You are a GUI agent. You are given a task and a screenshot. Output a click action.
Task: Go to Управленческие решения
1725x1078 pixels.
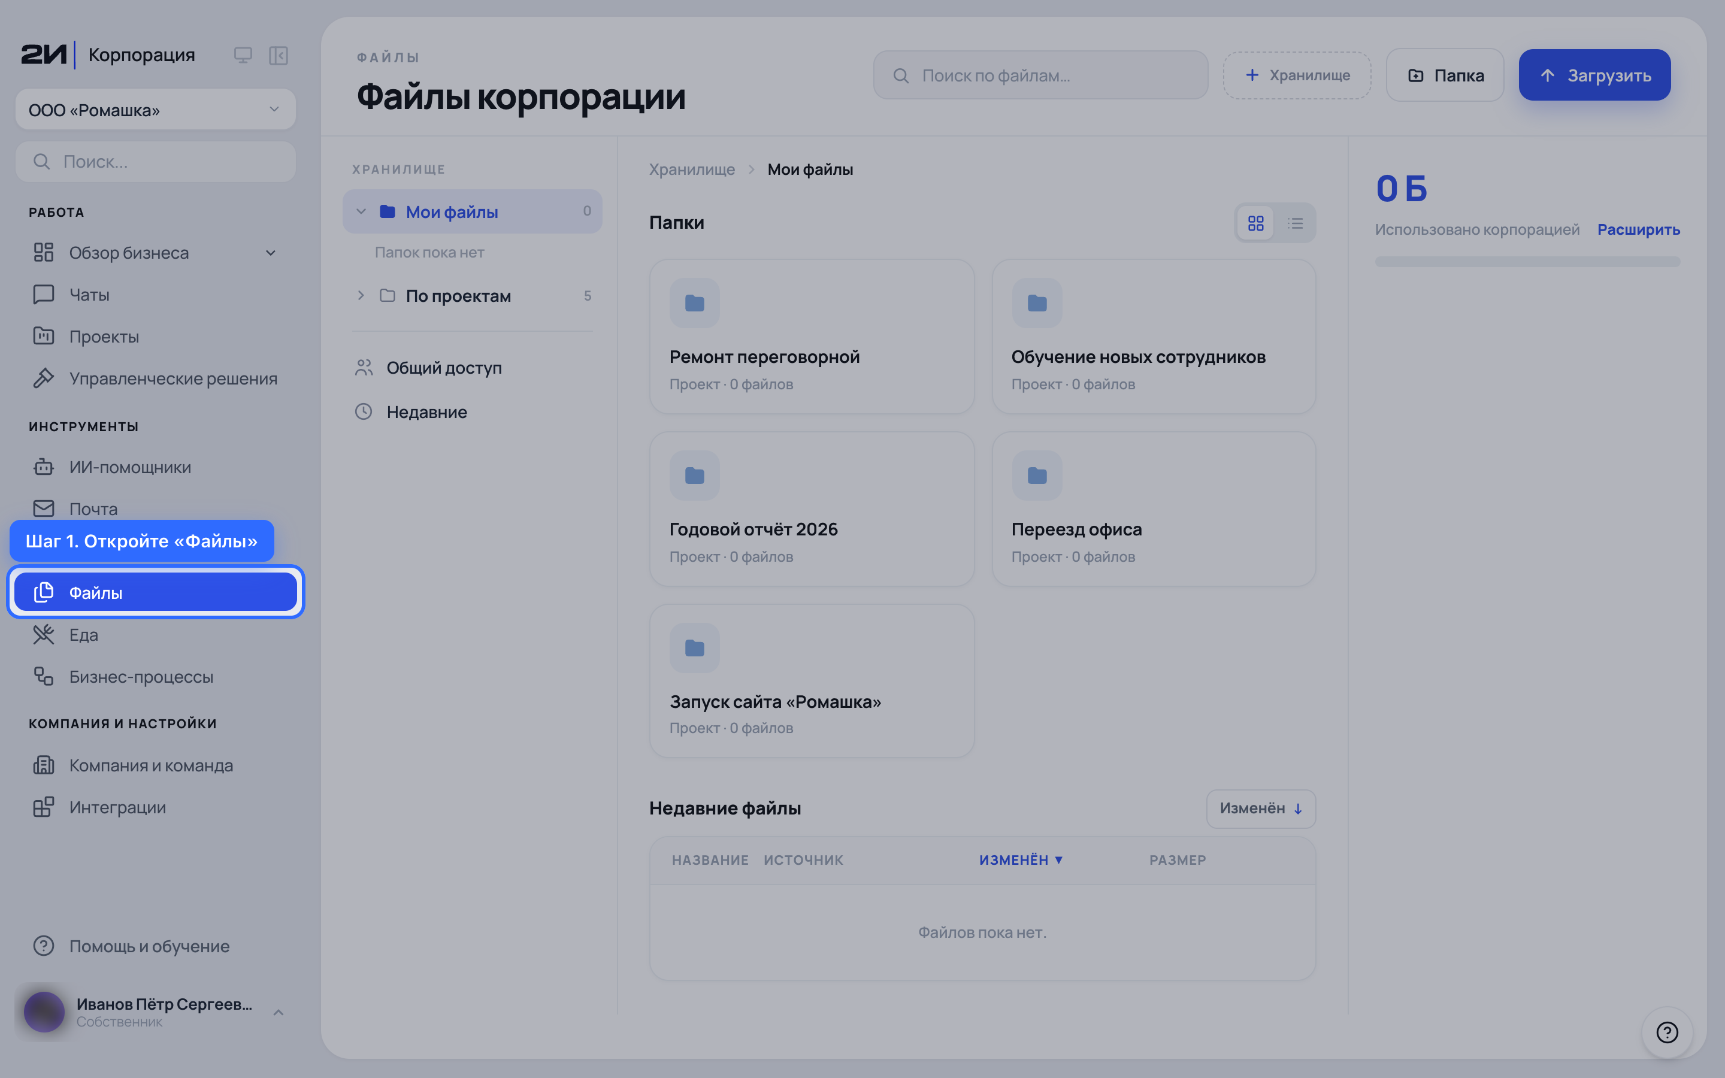155,378
